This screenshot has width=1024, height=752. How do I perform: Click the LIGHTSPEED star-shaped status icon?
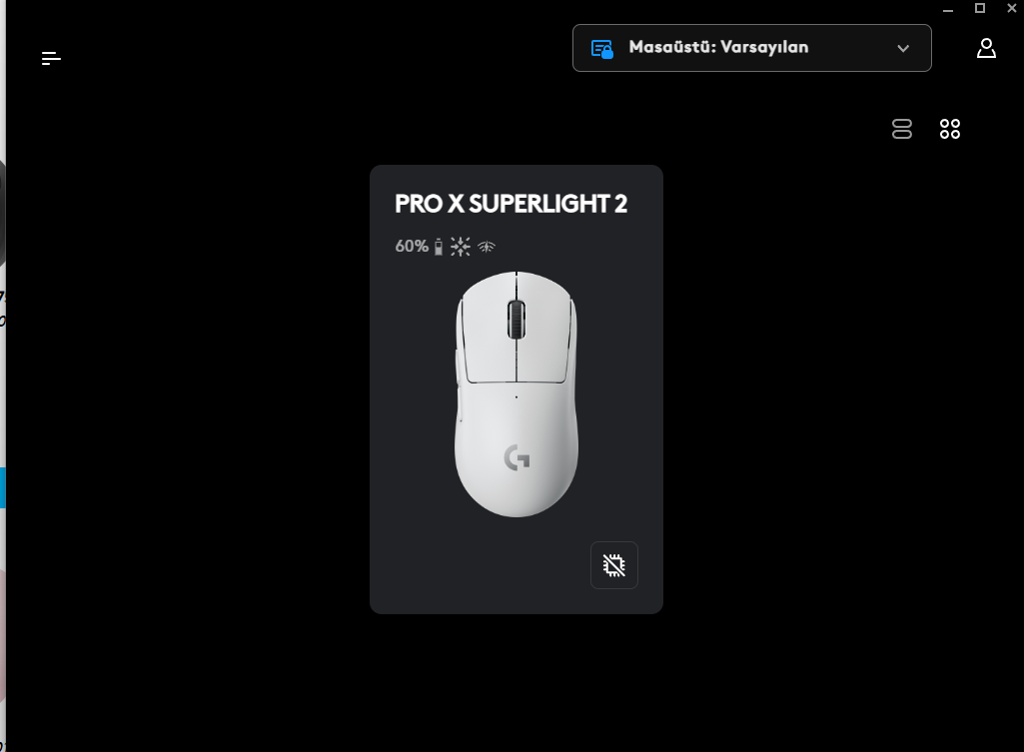(461, 246)
